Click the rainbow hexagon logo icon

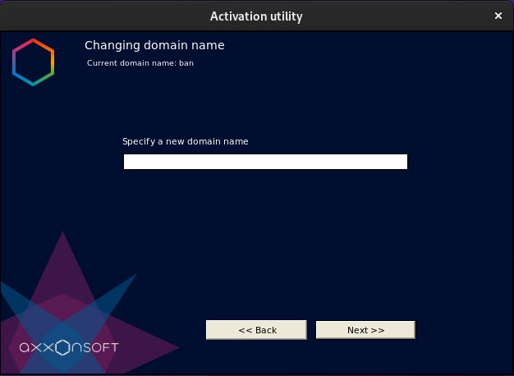(x=33, y=64)
